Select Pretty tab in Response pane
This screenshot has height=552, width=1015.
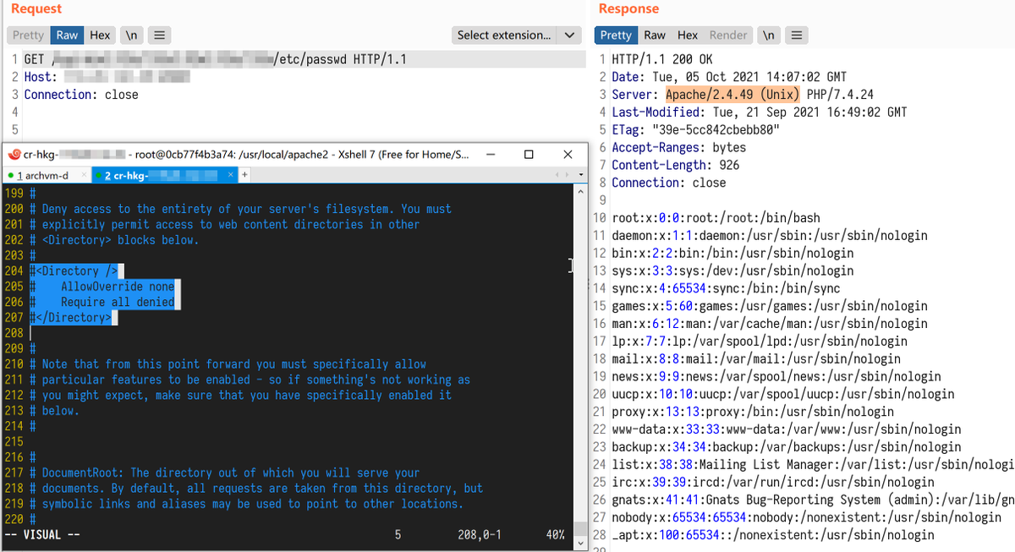pyautogui.click(x=616, y=35)
